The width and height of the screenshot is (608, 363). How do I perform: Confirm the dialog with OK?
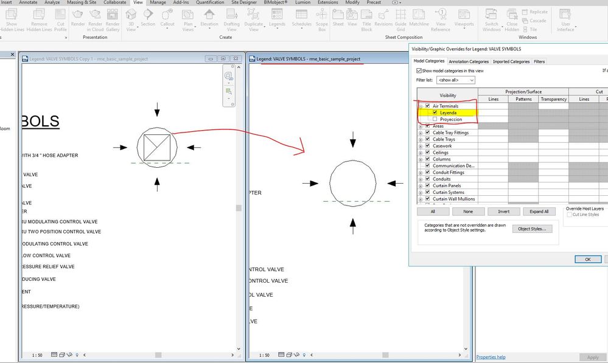click(x=588, y=259)
